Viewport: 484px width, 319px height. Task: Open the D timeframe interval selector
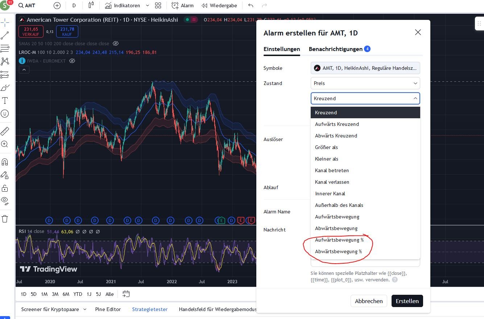click(x=74, y=5)
